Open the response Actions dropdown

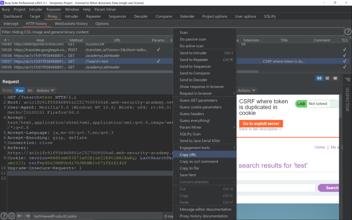click(247, 90)
